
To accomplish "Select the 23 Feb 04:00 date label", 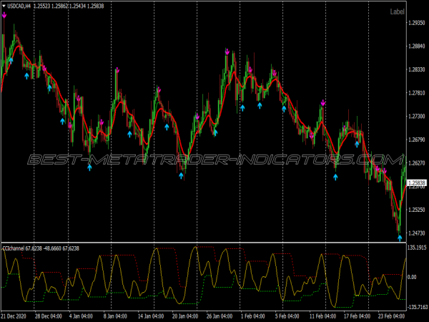I will point(392,316).
